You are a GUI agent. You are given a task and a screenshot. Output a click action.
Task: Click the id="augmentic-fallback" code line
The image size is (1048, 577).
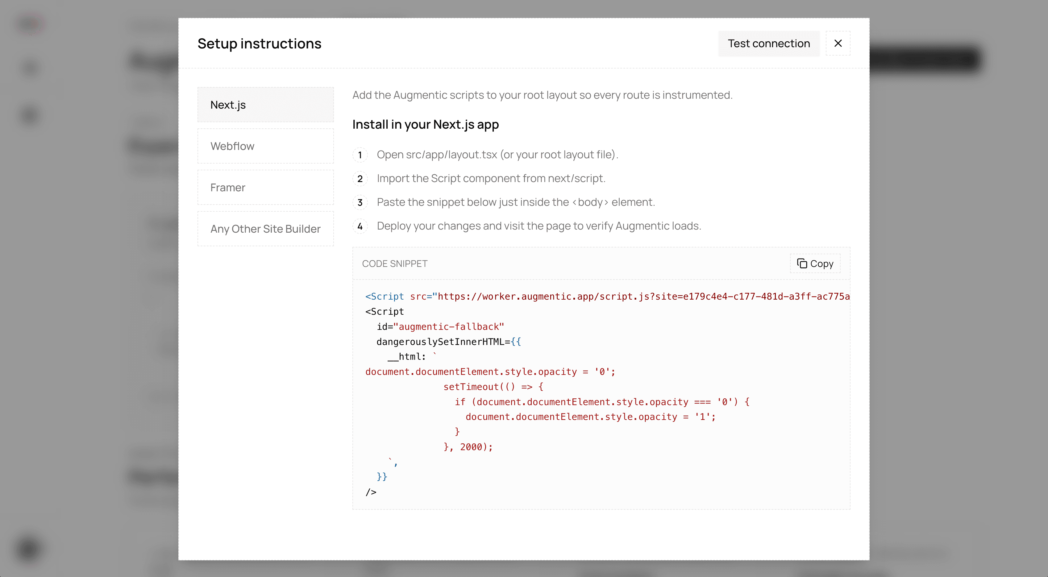coord(440,327)
